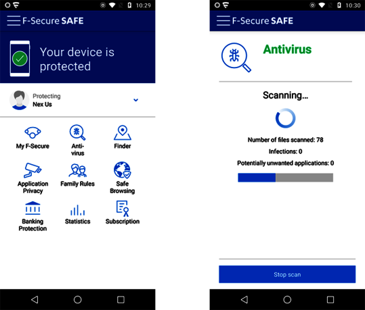Tap Android back button on the home screen
This screenshot has width=365, height=310.
[x=35, y=300]
